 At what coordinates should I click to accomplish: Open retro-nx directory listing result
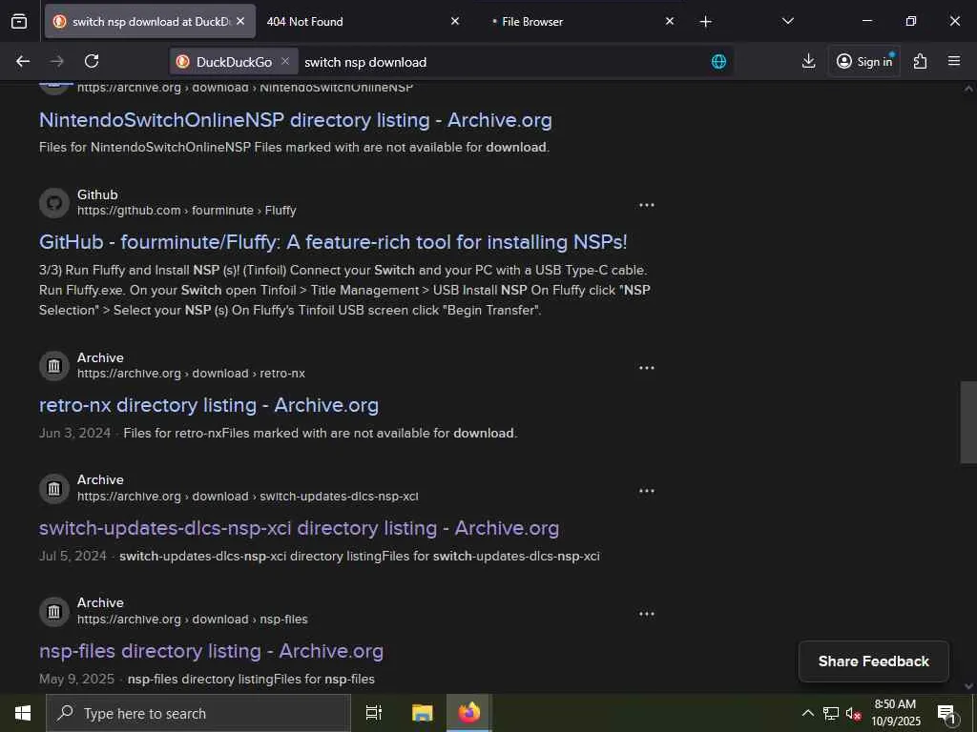point(209,405)
